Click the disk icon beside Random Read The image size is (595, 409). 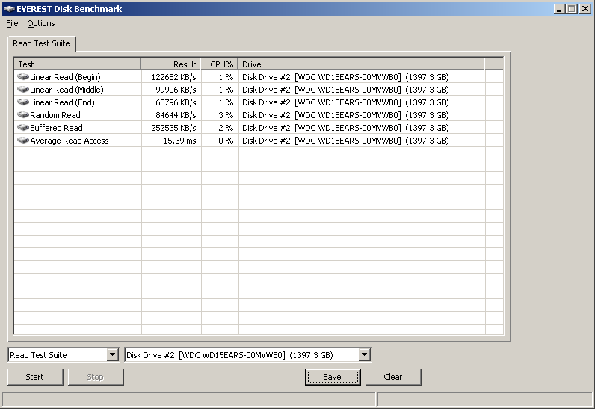(x=23, y=115)
